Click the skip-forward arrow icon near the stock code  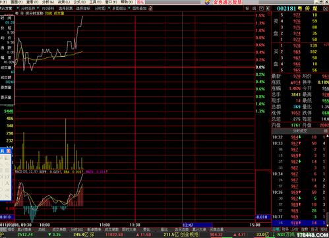tap(268, 9)
